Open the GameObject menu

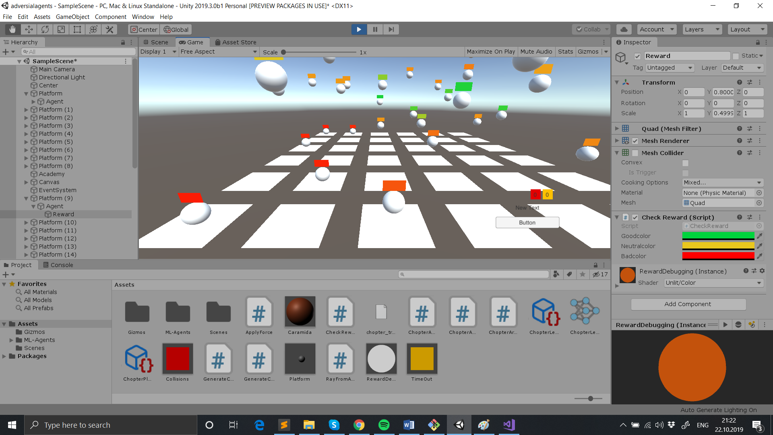tap(72, 17)
